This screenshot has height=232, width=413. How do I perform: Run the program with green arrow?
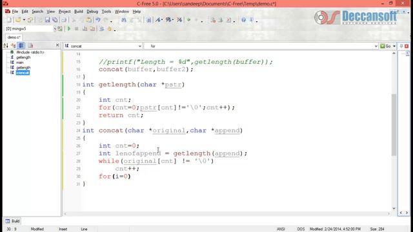click(69, 28)
